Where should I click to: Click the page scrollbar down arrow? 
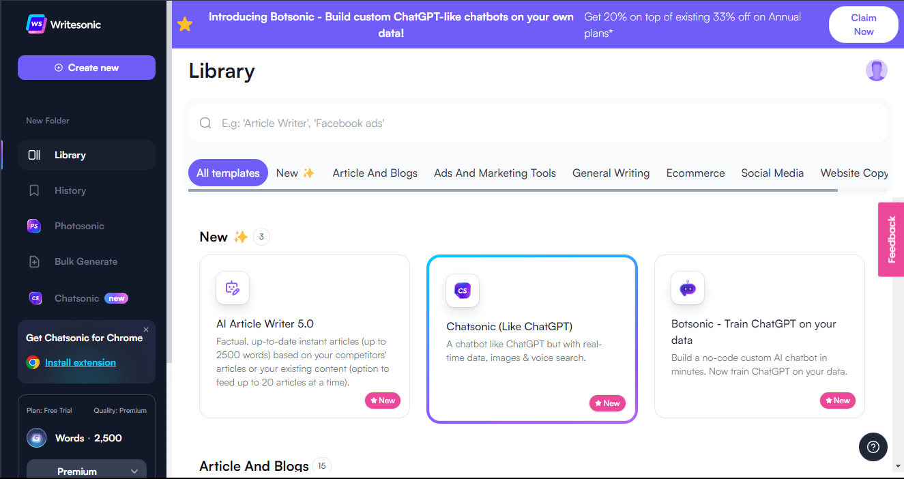coord(898,467)
